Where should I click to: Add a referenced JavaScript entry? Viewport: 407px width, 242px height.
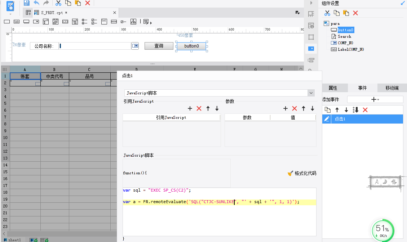click(x=190, y=108)
